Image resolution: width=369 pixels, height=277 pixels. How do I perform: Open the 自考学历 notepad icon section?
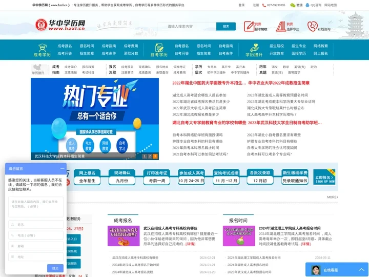(159, 50)
